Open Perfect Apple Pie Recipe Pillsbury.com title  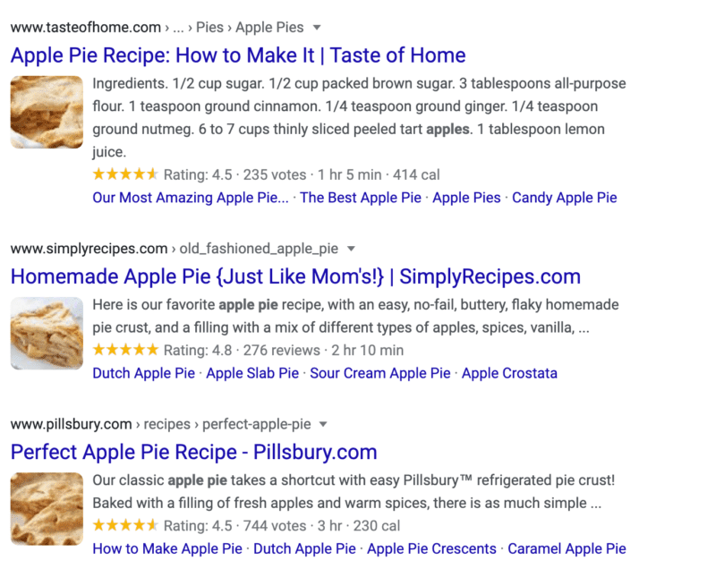point(194,452)
